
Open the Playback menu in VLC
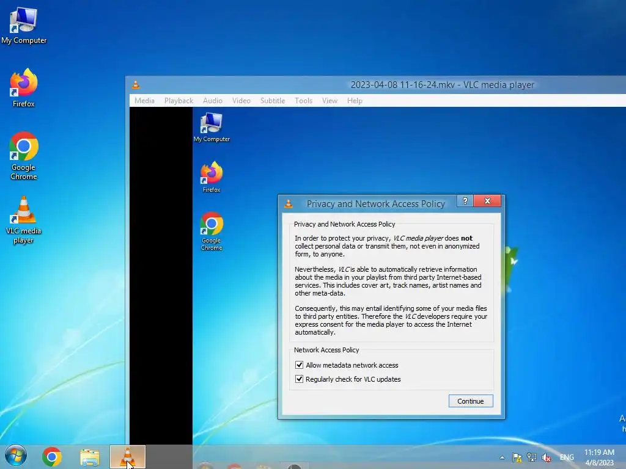click(x=179, y=101)
